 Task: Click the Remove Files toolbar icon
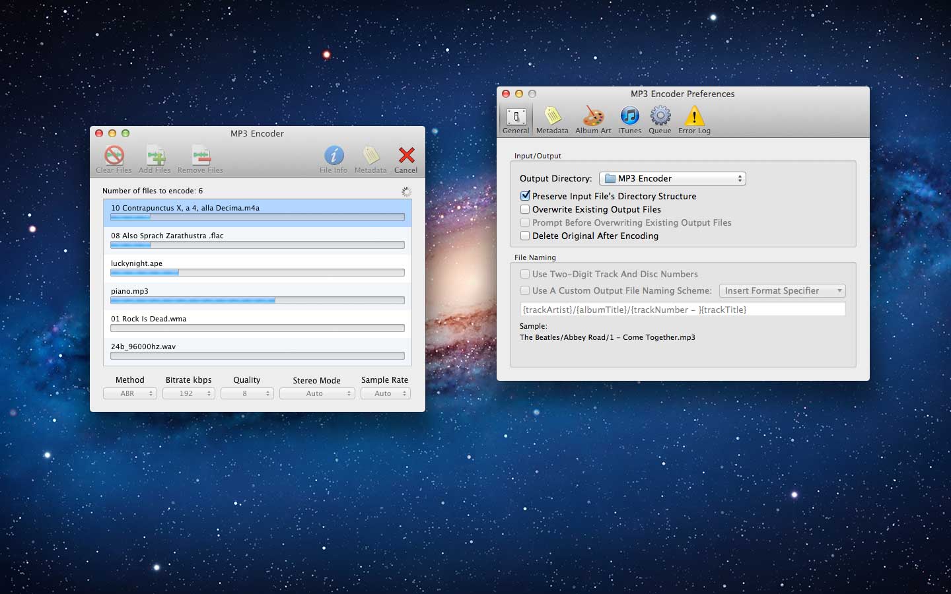pyautogui.click(x=199, y=158)
